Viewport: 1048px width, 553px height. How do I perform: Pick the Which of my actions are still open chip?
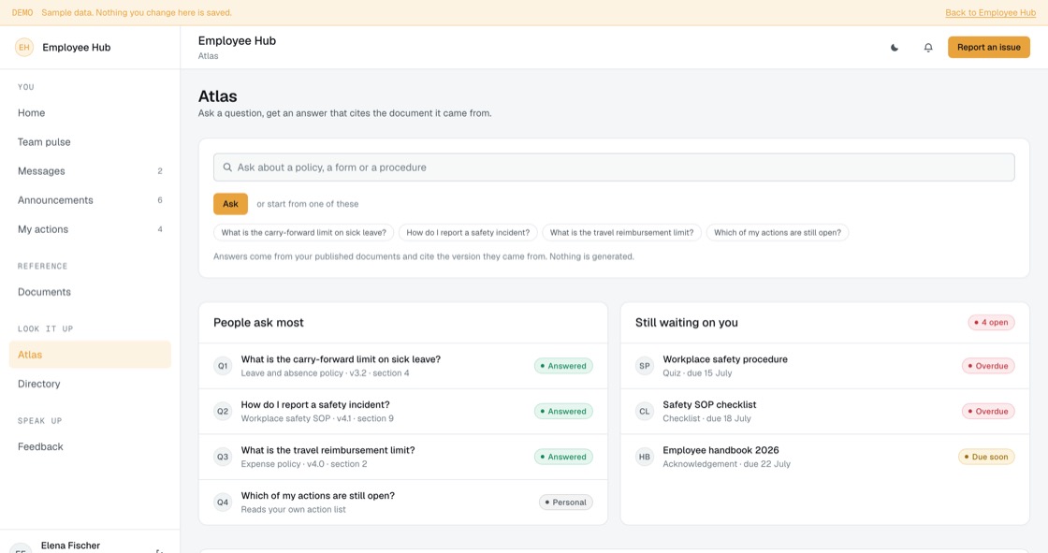tap(778, 233)
